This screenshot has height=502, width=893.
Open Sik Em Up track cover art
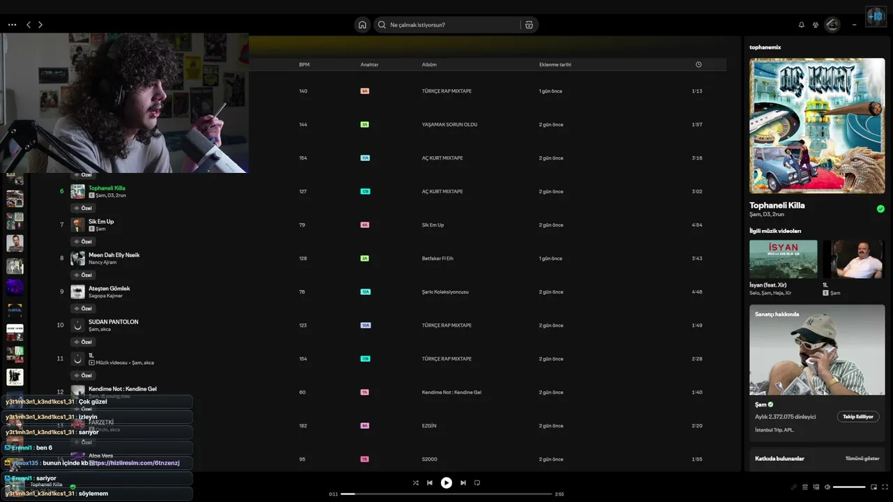77,225
